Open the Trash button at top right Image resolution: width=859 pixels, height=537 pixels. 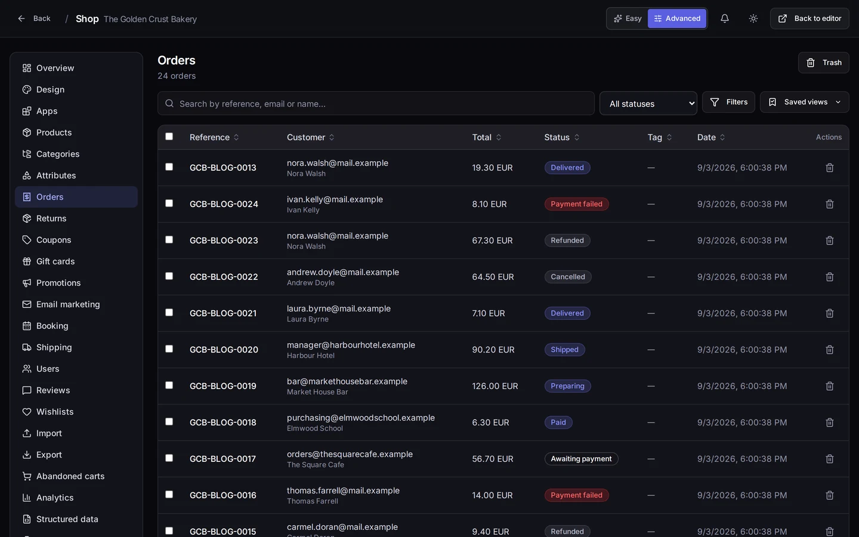(x=823, y=63)
